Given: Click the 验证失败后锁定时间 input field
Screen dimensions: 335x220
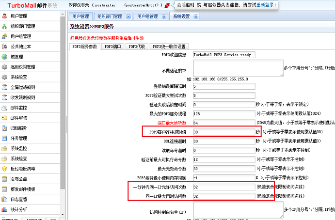Looking at the screenshot, I should [224, 105].
